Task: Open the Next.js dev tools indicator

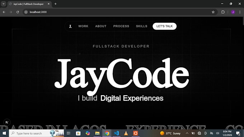Action: pyautogui.click(x=7, y=122)
